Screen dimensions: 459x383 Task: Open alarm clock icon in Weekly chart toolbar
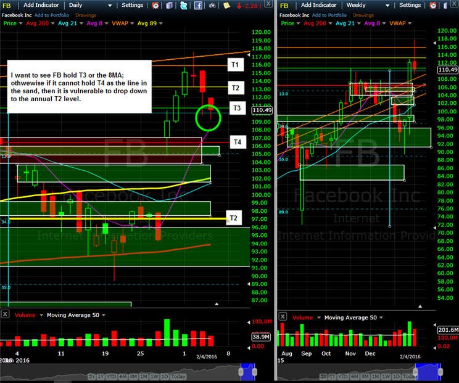(x=432, y=6)
